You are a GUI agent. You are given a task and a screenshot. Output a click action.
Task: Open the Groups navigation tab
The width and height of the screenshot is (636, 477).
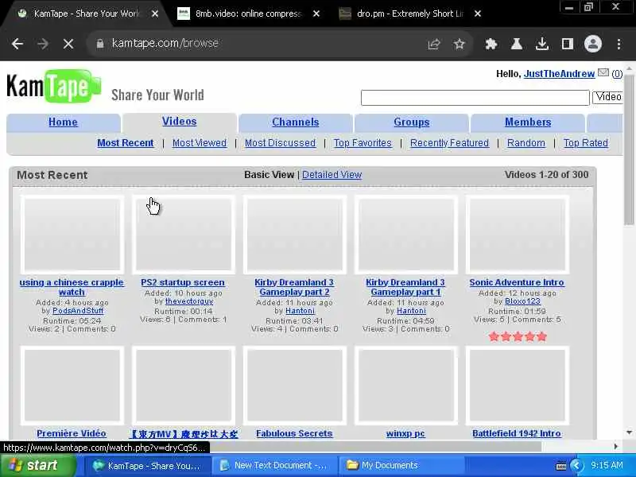(411, 122)
